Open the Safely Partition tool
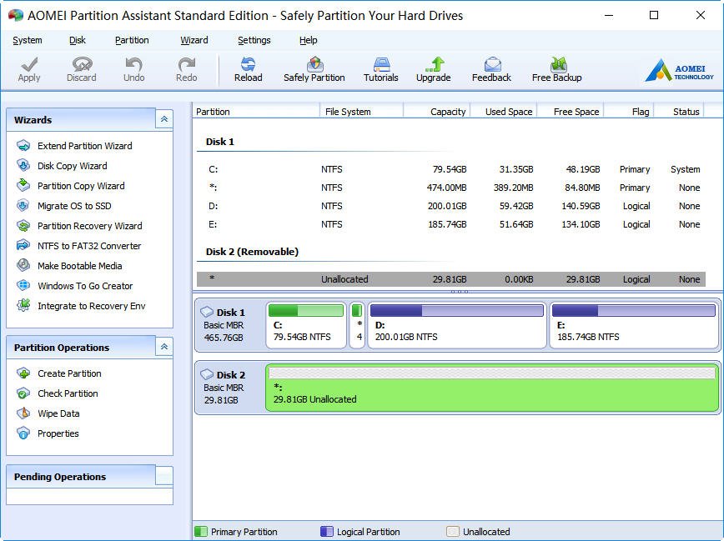The height and width of the screenshot is (541, 724). [x=314, y=68]
